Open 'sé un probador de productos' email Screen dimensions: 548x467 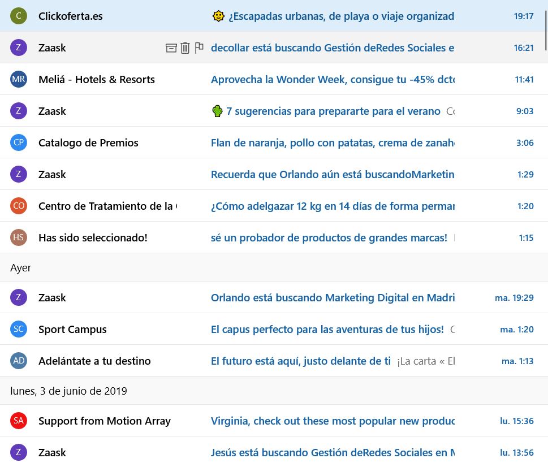pyautogui.click(x=329, y=238)
